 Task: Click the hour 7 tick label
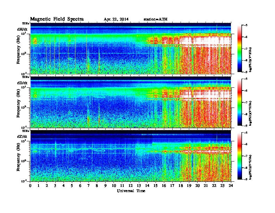(x=89, y=186)
